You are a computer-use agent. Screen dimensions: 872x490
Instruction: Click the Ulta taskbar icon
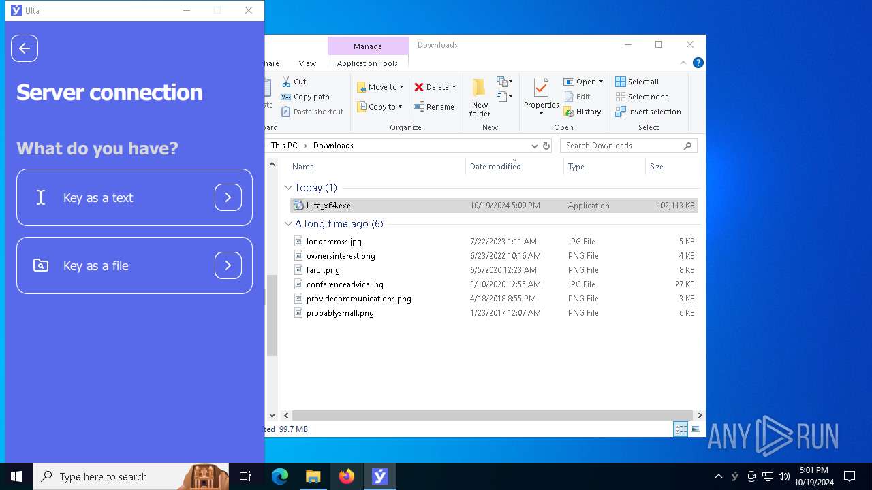(x=380, y=476)
